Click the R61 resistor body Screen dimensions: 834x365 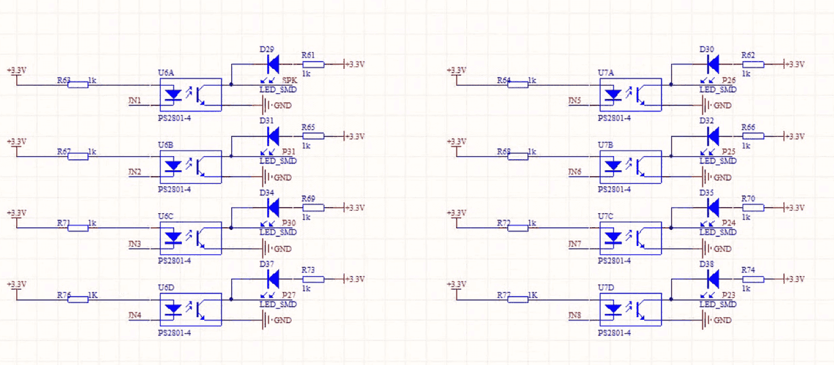tap(314, 64)
